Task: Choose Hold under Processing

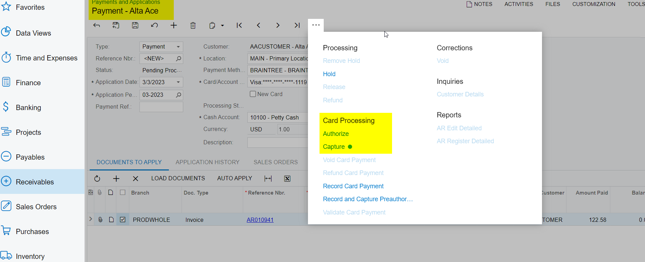Action: click(329, 74)
